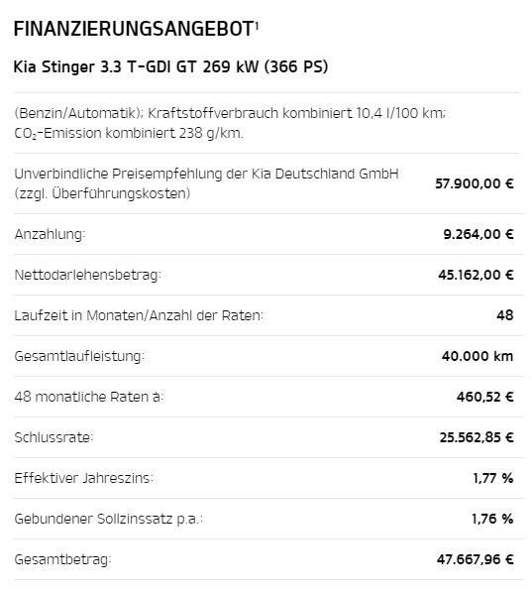This screenshot has height=594, width=532.
Task: Click the 45.162,00 € loan amount
Action: pyautogui.click(x=476, y=275)
